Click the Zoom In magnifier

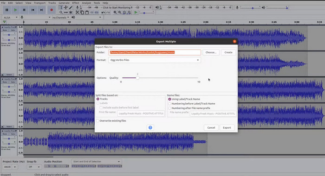[x=115, y=13]
